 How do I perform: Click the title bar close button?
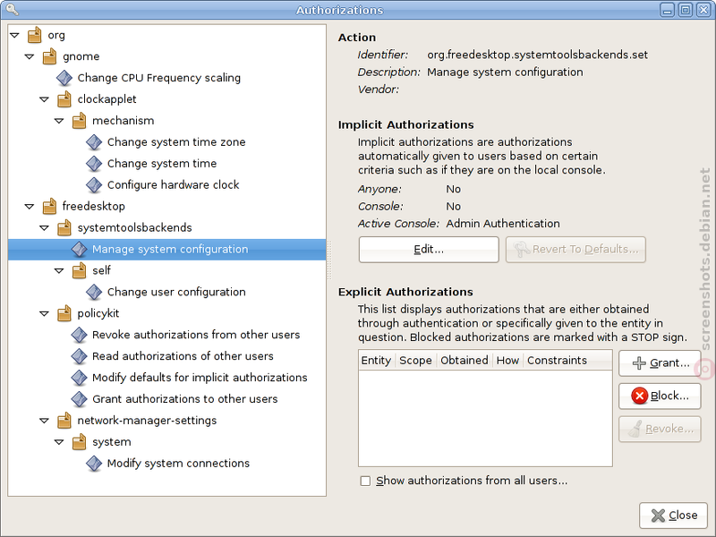[x=703, y=10]
